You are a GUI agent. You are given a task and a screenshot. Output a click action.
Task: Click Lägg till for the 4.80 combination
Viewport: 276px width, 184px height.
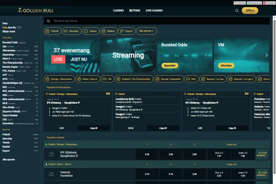[x=232, y=128]
